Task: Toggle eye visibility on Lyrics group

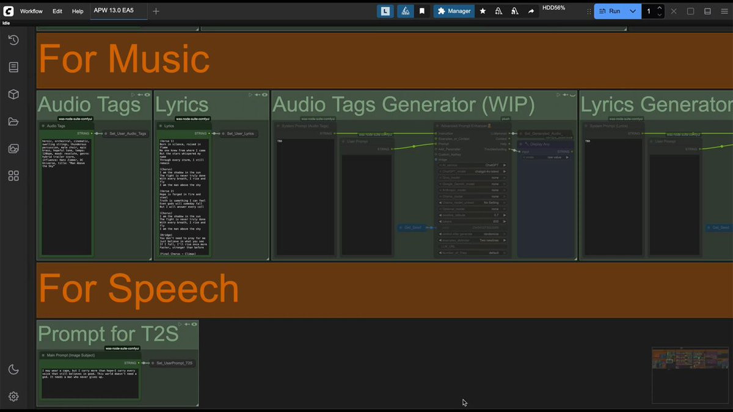Action: [x=265, y=95]
